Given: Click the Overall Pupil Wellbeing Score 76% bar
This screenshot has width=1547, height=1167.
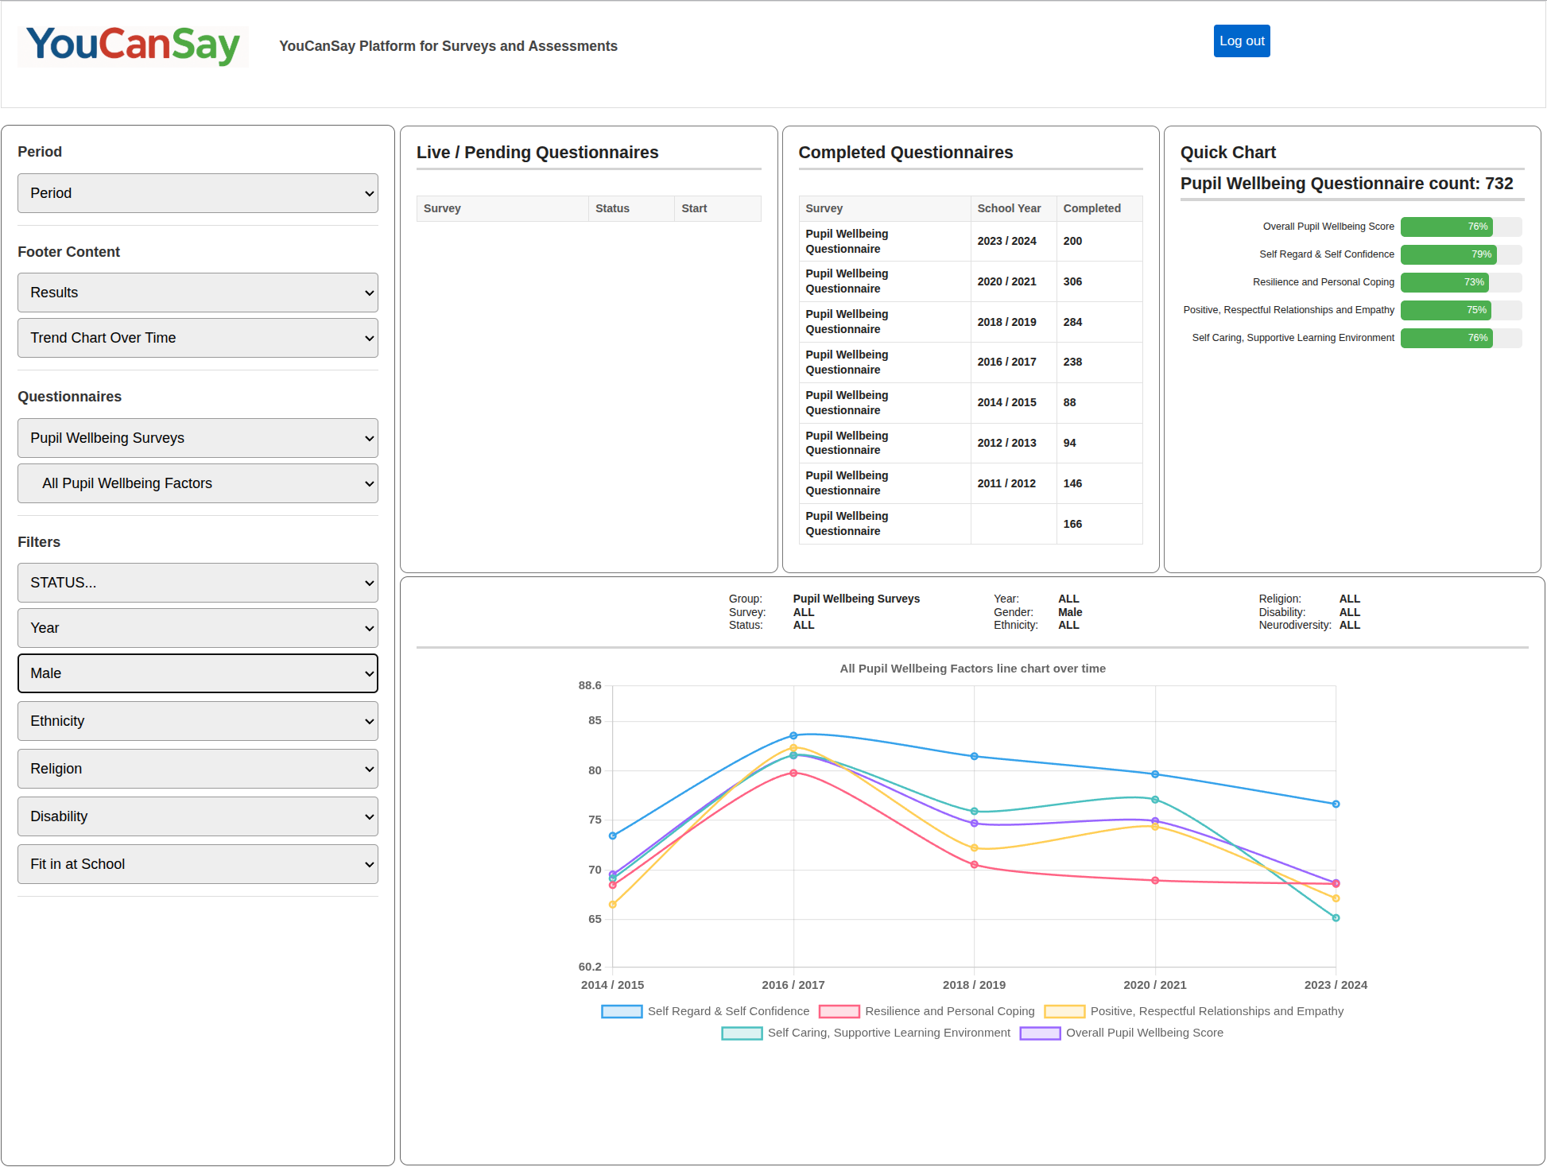Looking at the screenshot, I should tap(1446, 227).
